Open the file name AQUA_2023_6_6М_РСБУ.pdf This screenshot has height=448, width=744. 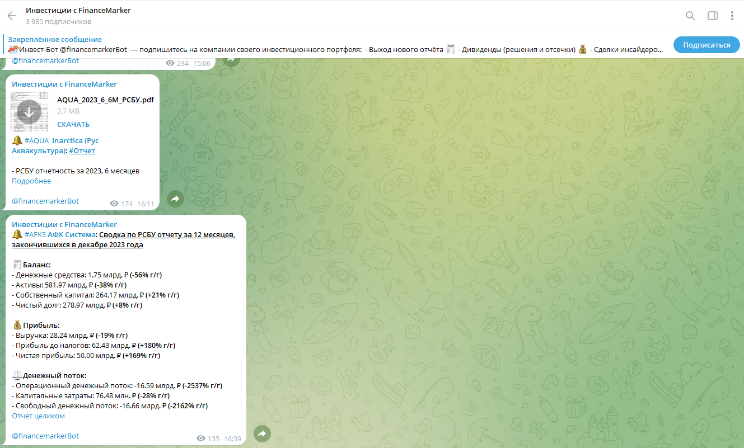point(105,100)
